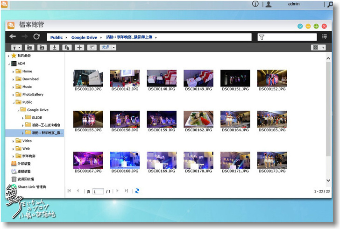Viewport: 340px width, 229px height.
Task: Select 活動–王心凌演唱會 folder in tree
Action: click(x=46, y=125)
